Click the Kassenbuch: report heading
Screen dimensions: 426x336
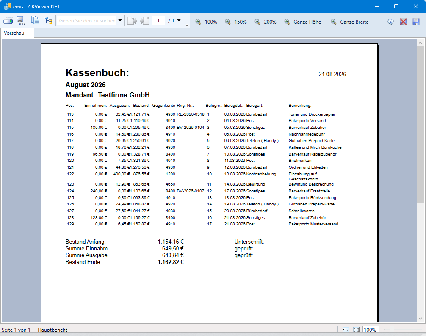[97, 72]
